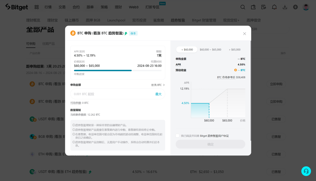Close the BTC subscription dialog
316x181 pixels.
coord(245,33)
